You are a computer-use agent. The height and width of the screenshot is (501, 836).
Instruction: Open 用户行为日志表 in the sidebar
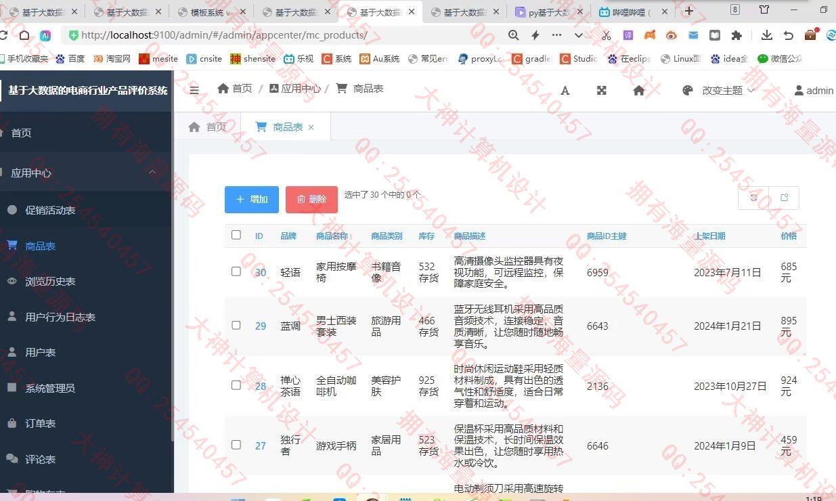point(60,317)
